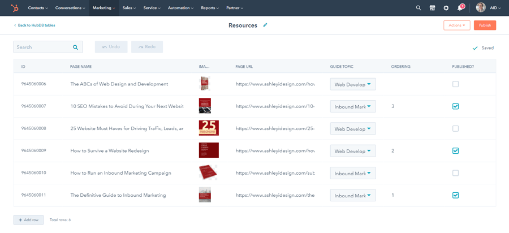This screenshot has height=233, width=509.
Task: Click the HubSpot sprocket logo
Action: click(x=15, y=8)
